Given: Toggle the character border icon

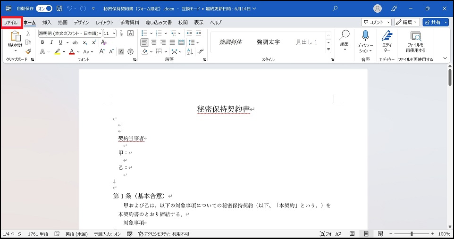Looking at the screenshot, I should coord(131,33).
